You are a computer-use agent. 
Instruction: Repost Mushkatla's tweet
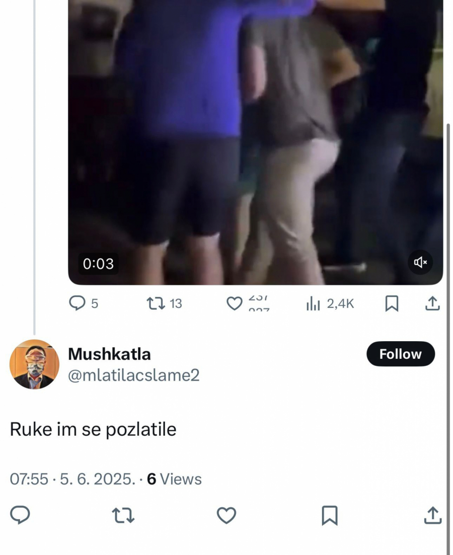click(x=123, y=515)
